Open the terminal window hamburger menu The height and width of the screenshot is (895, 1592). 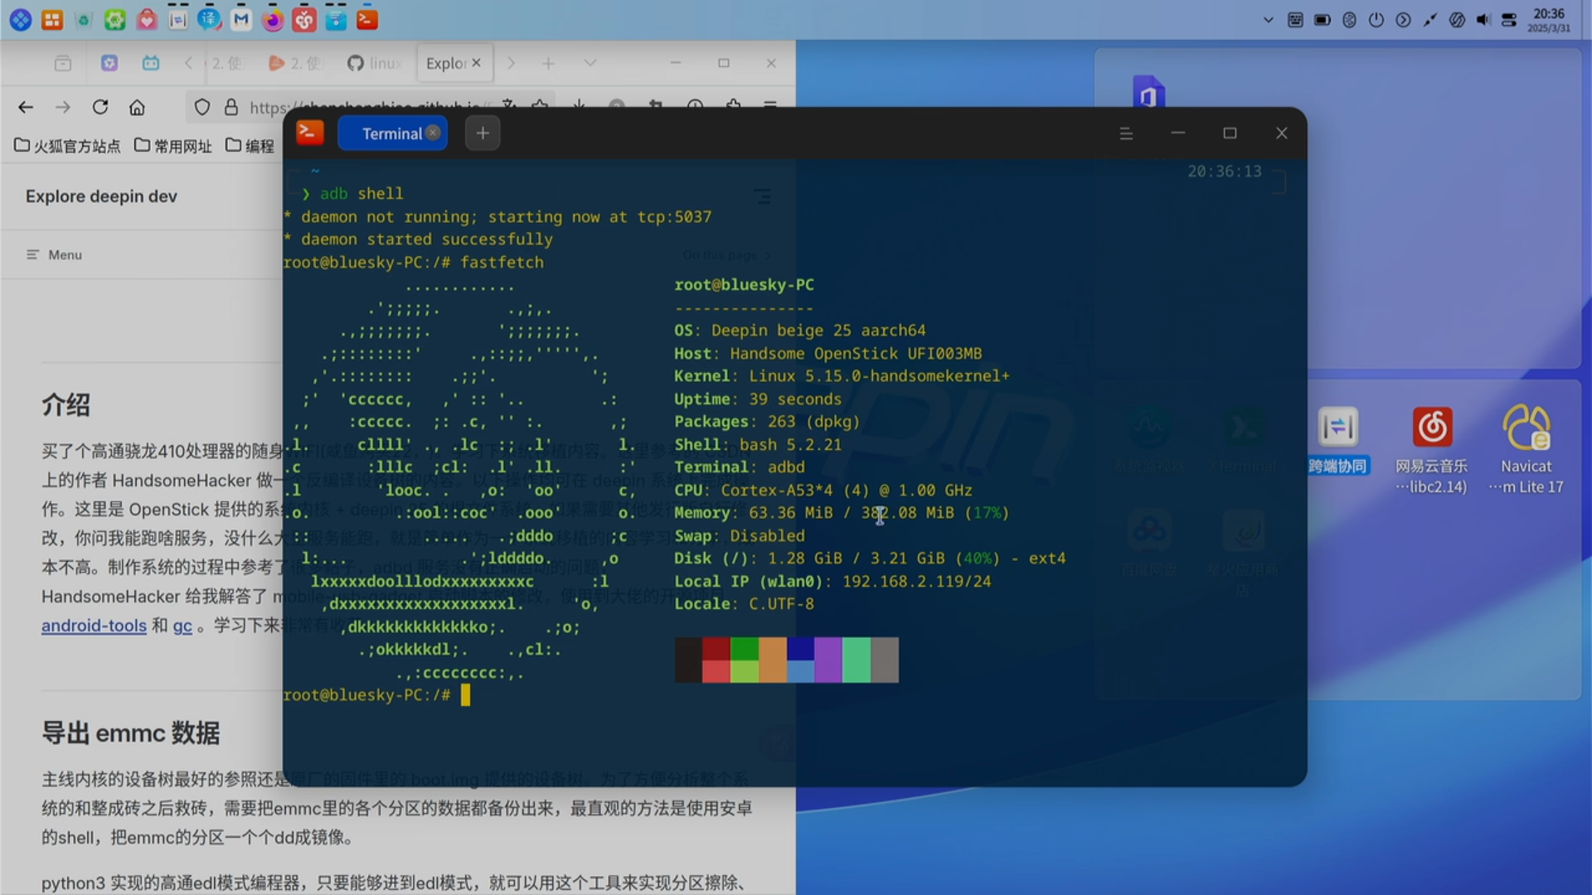1126,133
